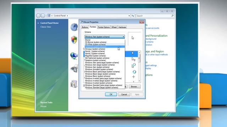Click the refresh button beside address bar
Screen dimensions: 227x127
coord(133,16)
